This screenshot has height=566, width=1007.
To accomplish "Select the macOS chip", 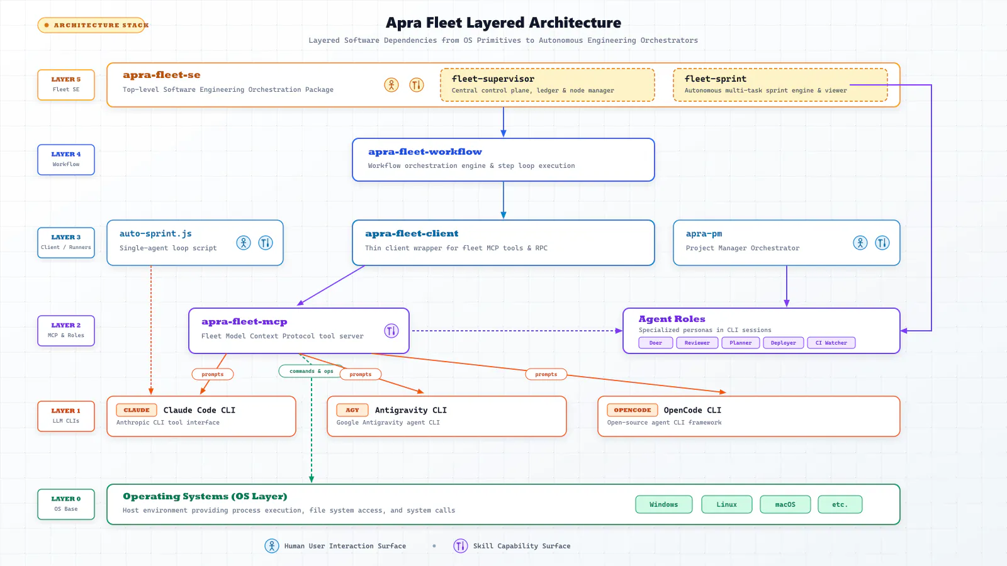I will [x=785, y=504].
